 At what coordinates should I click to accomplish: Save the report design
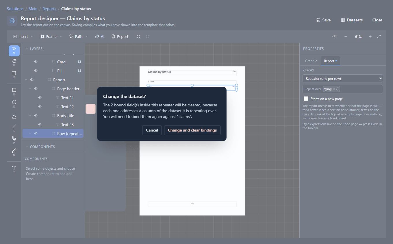[323, 20]
